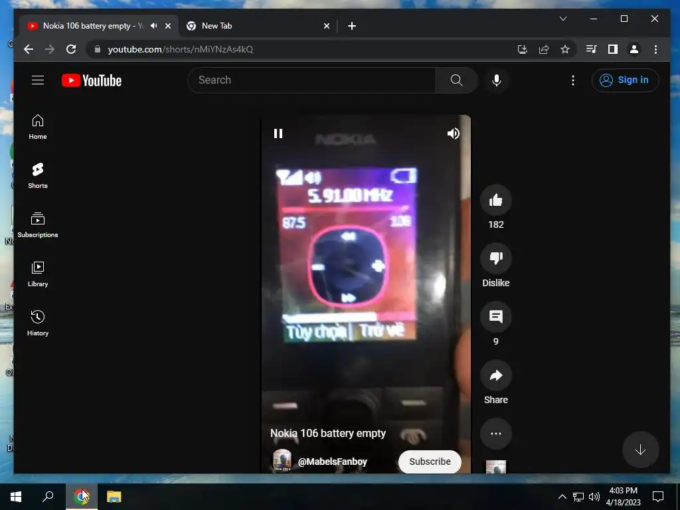Open the clock showing 4:03 PM

(x=623, y=497)
